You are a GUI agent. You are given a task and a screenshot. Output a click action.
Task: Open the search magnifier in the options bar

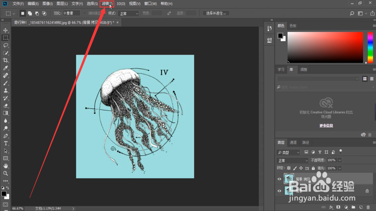tap(352, 14)
